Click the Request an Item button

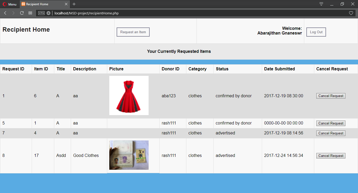(x=133, y=32)
